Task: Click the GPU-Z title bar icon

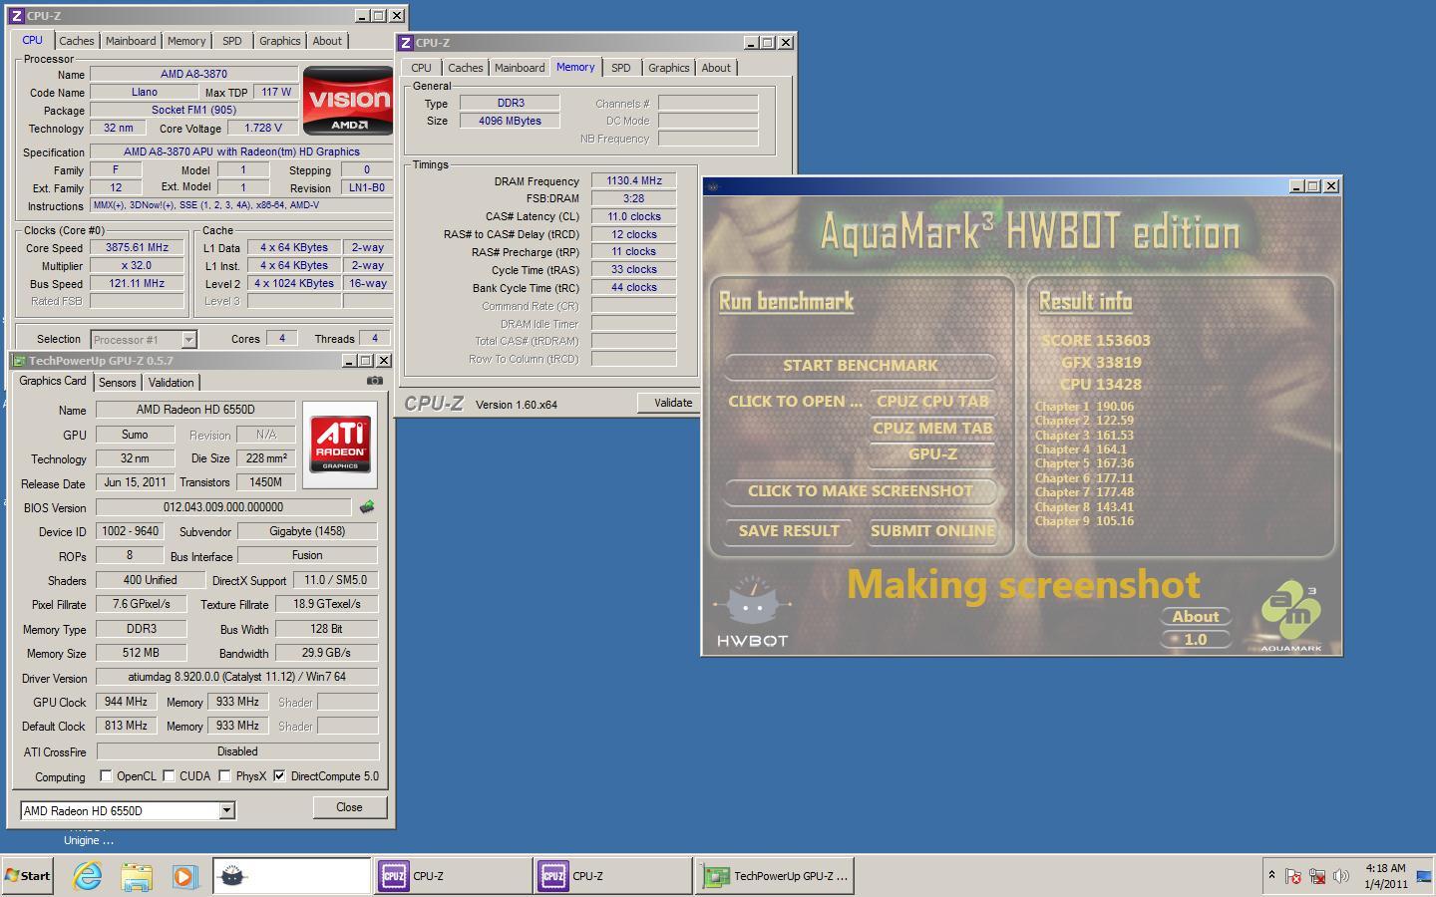Action: [19, 361]
